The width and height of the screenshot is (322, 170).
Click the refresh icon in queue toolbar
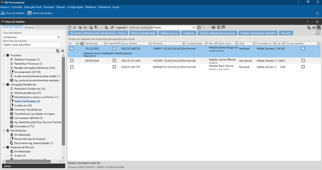tap(75, 27)
